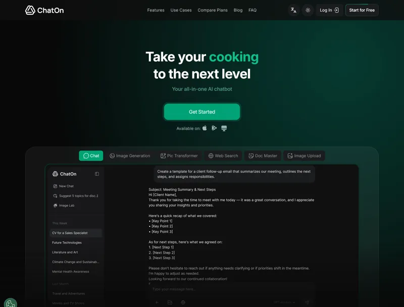Viewport: 404px width, 307px height.
Task: Click the Log In arrow icon
Action: click(x=336, y=10)
